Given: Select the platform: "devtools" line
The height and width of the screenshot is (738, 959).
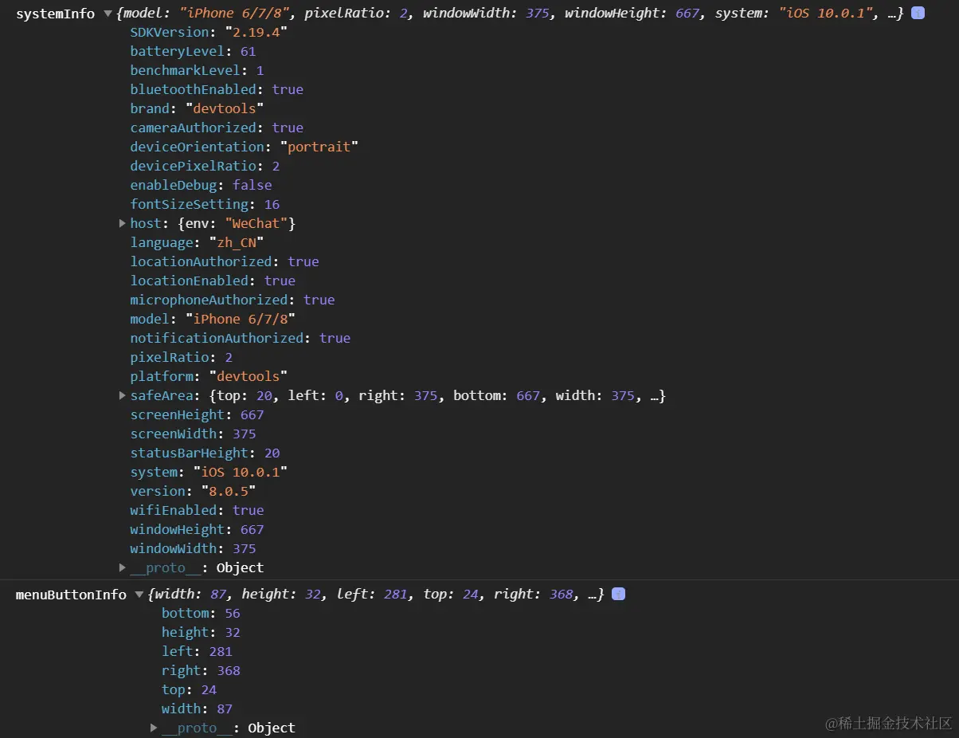Looking at the screenshot, I should [x=209, y=376].
